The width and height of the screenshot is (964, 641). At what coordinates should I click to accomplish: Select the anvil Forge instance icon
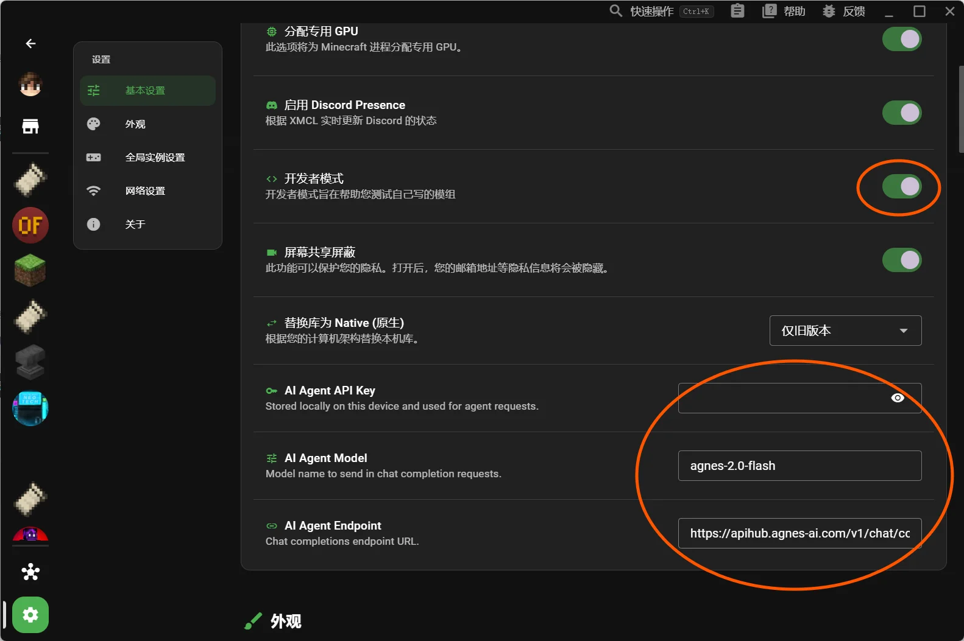(x=30, y=362)
